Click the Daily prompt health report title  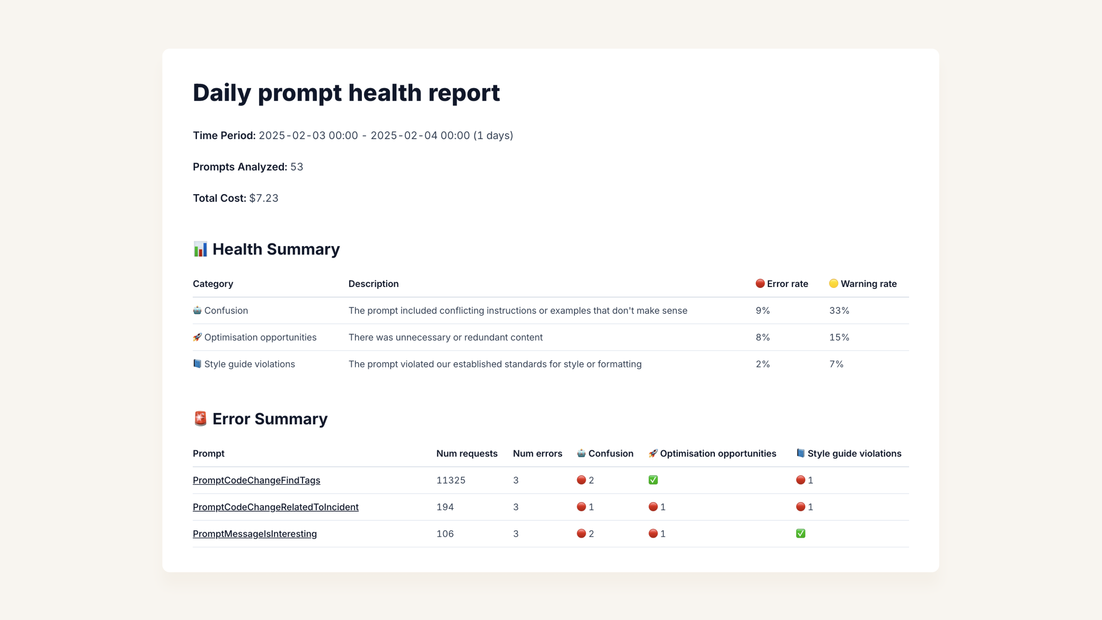pyautogui.click(x=346, y=93)
